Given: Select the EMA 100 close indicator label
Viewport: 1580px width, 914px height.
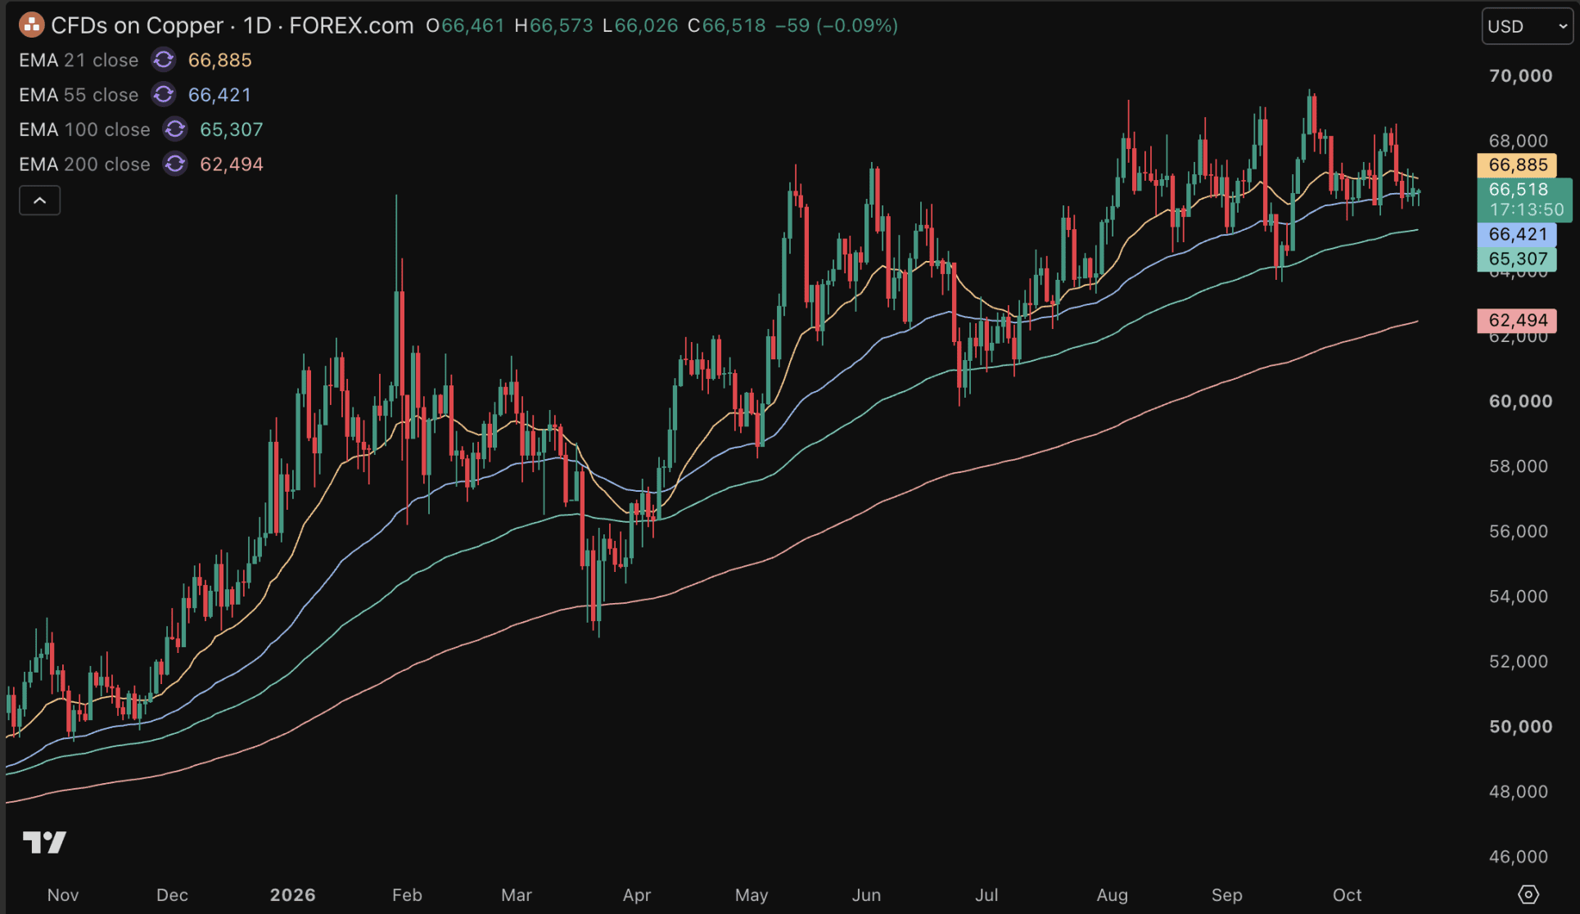Looking at the screenshot, I should coord(84,129).
